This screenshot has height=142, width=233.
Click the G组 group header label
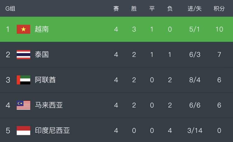[x=10, y=8]
